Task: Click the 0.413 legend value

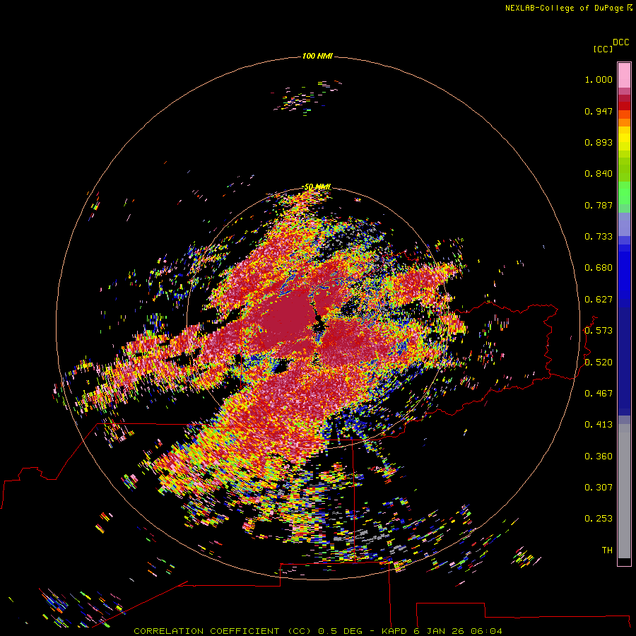Action: pyautogui.click(x=599, y=425)
